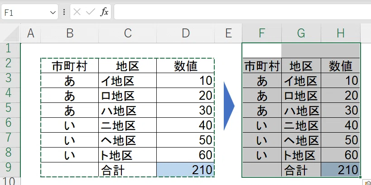Screen dimensions: 371x185
Task: Click cell C7 containing ヘ地区
Action: point(128,140)
